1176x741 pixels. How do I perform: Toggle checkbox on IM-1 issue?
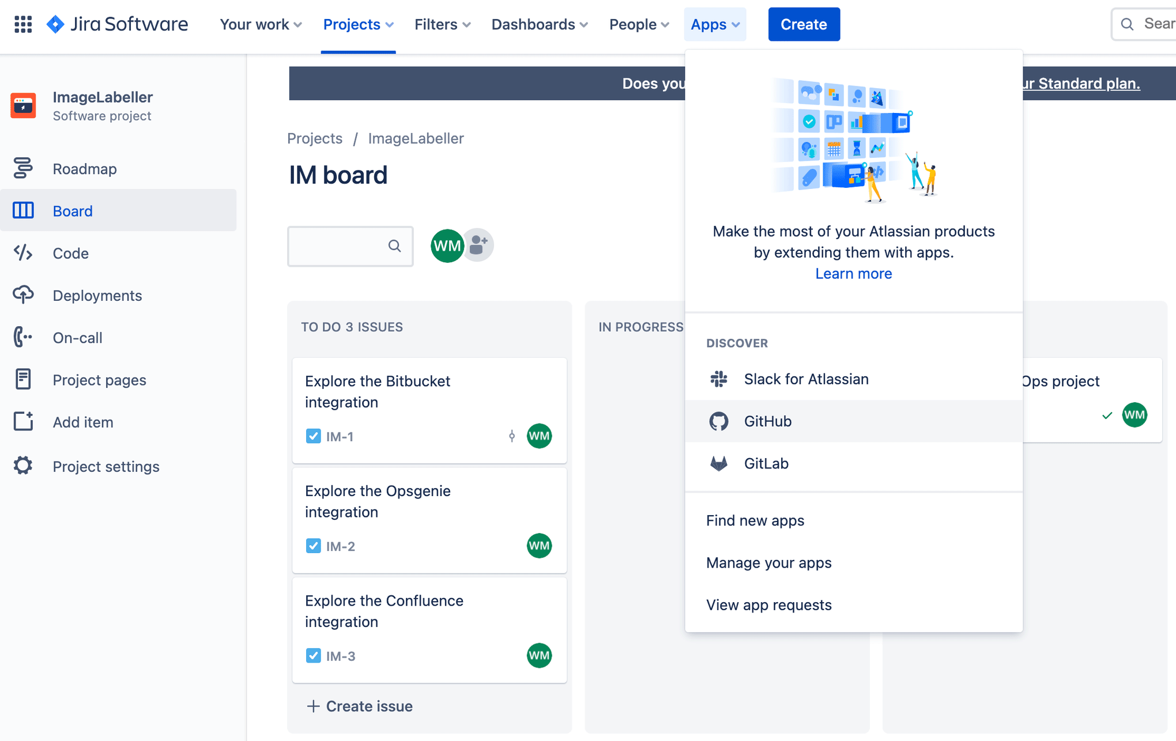(x=314, y=436)
